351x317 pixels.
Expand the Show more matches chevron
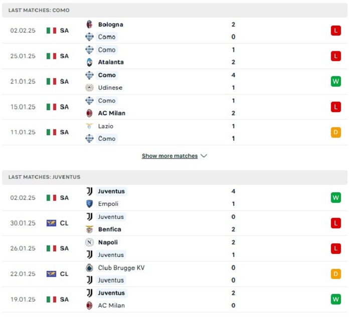(x=204, y=156)
